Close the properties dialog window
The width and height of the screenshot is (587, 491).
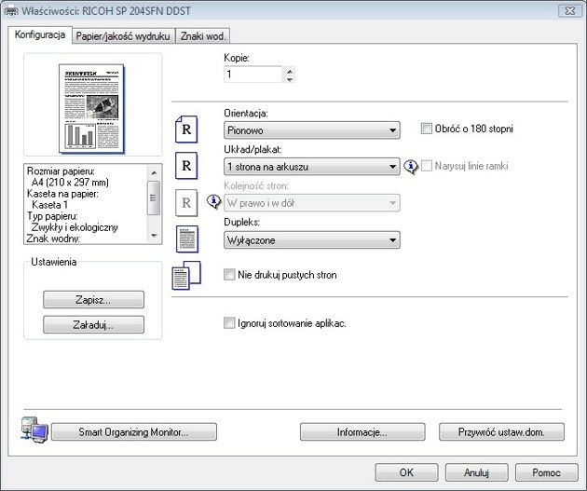click(570, 11)
